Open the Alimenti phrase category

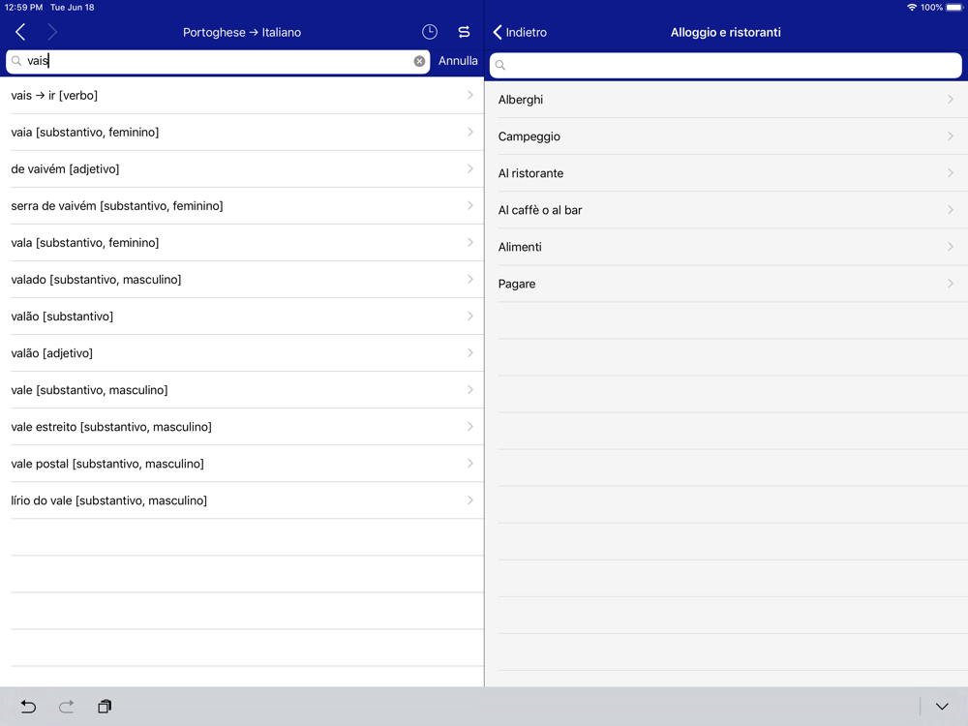tap(727, 247)
